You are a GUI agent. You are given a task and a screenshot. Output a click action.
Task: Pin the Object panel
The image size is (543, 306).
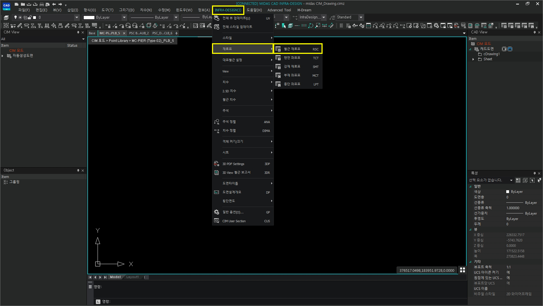click(78, 171)
